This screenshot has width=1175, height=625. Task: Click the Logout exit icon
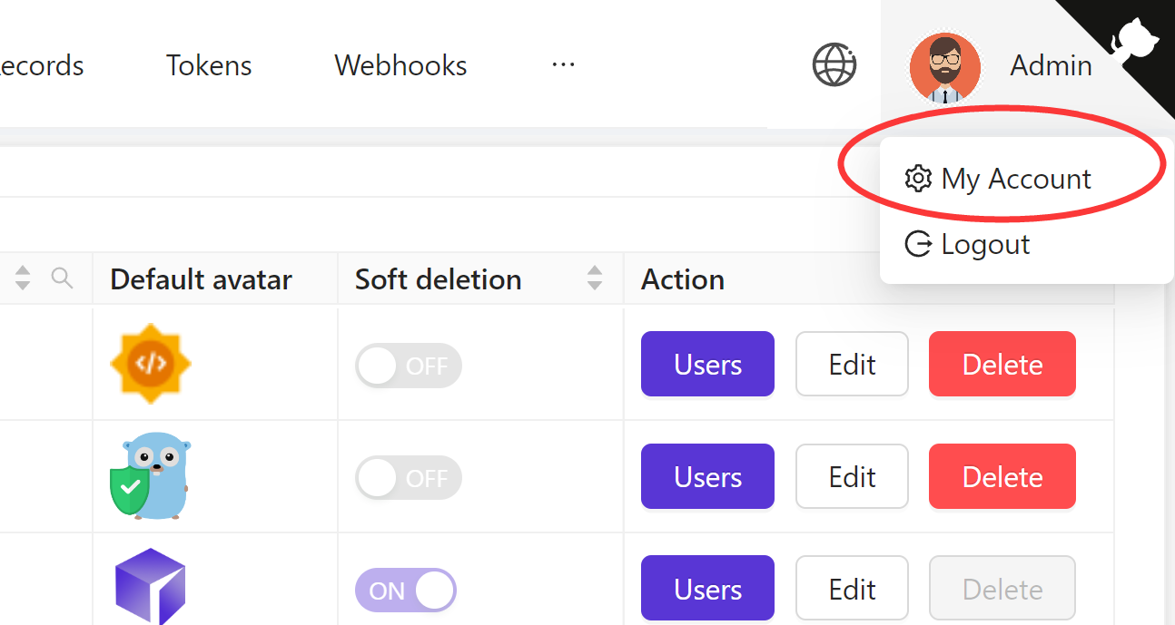point(918,243)
